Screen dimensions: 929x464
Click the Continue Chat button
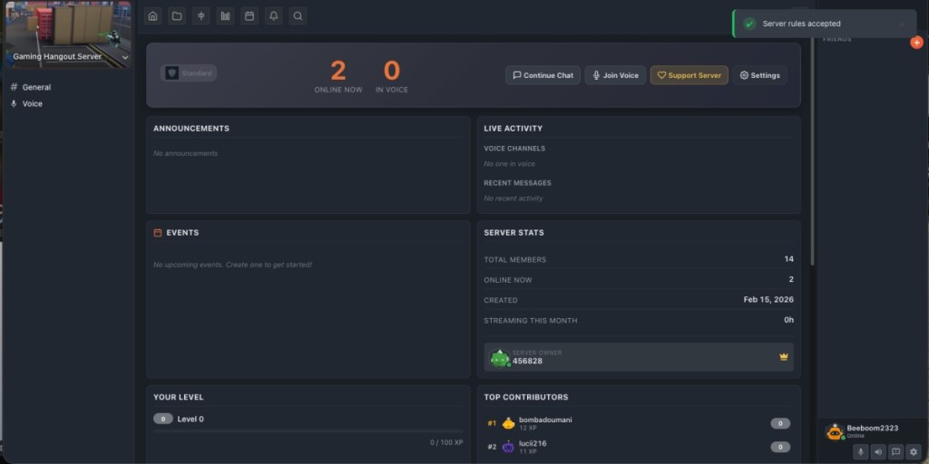pos(543,75)
